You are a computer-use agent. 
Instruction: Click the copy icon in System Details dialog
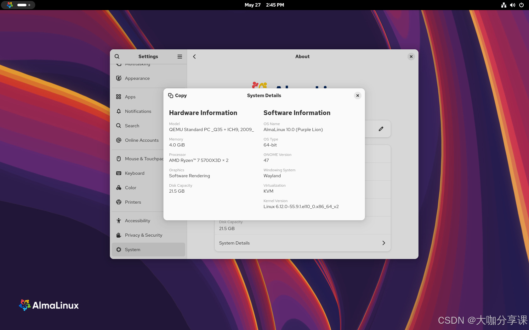171,96
